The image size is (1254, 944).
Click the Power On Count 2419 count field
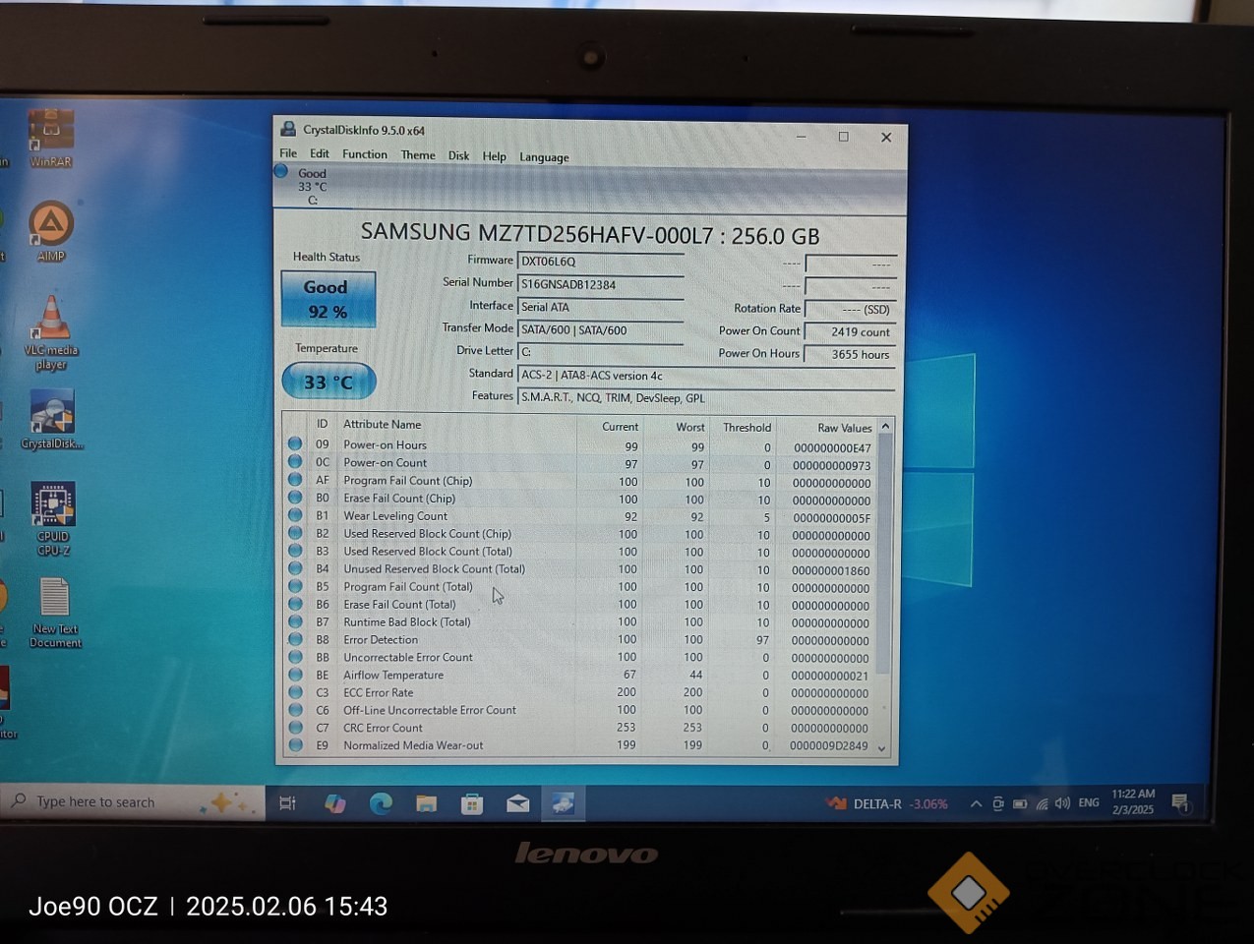tap(850, 331)
